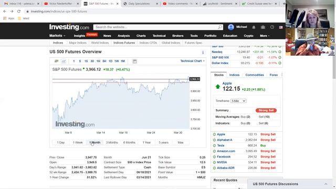Click the clock icon beside Dollar Index

(280, 63)
